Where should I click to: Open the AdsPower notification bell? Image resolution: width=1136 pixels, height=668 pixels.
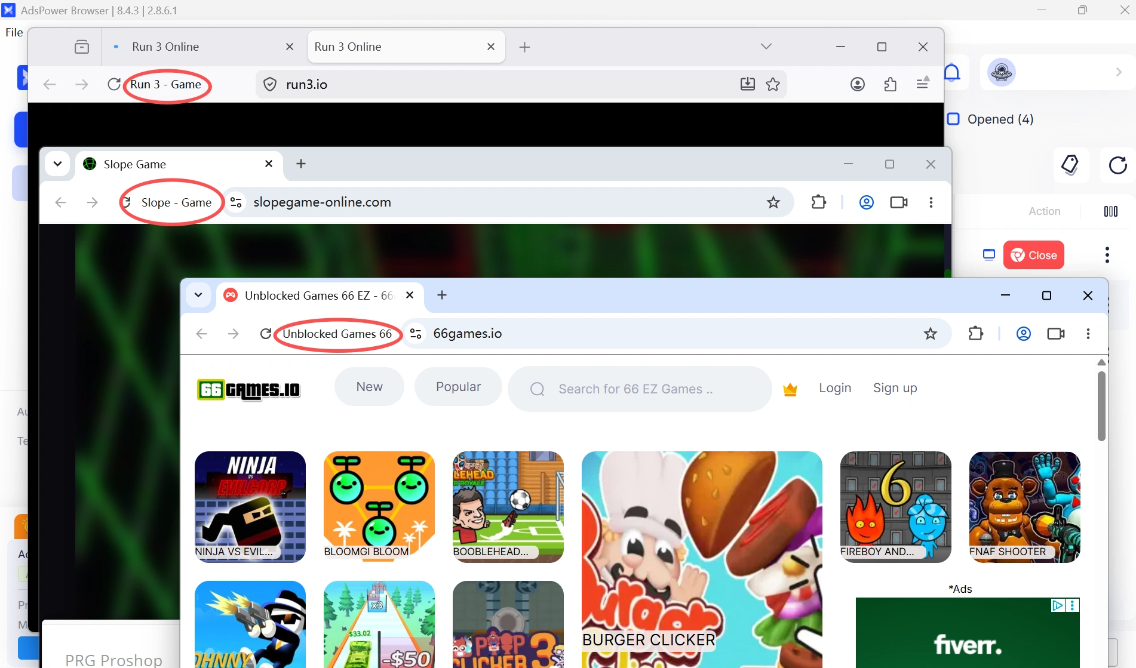[952, 73]
